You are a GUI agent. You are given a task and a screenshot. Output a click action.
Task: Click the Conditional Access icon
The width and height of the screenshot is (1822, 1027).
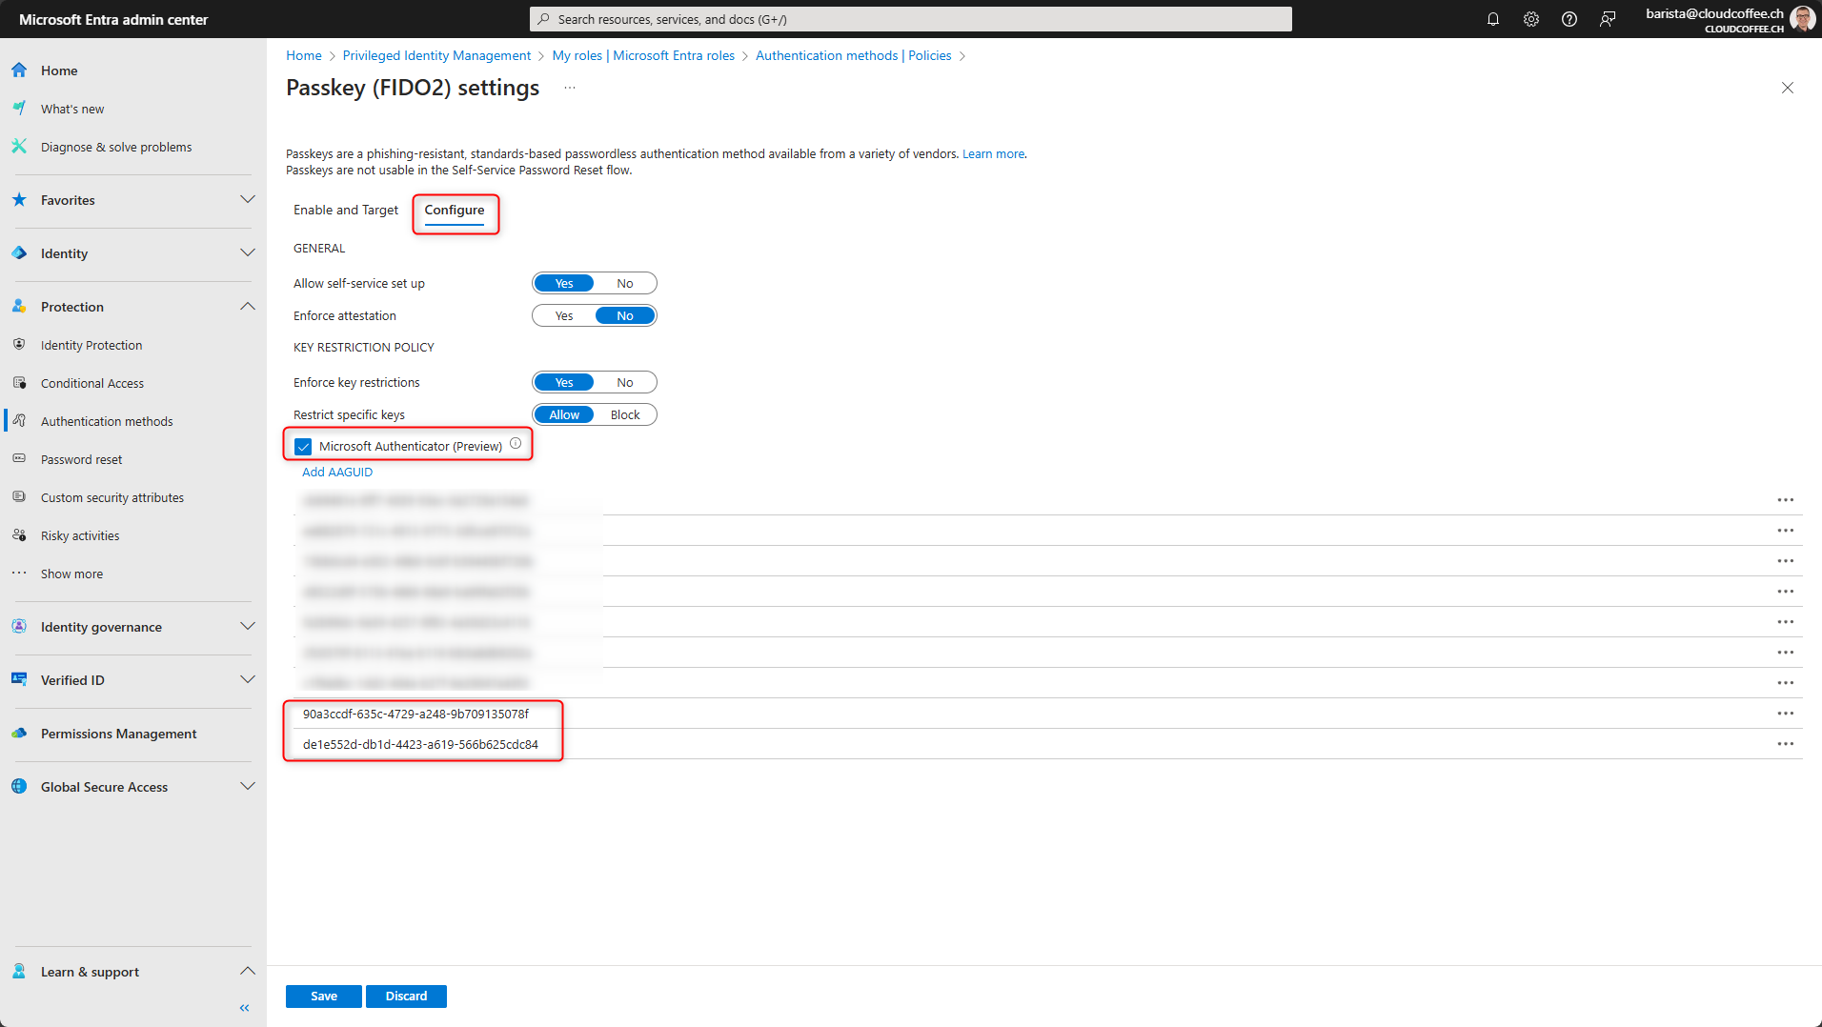19,383
